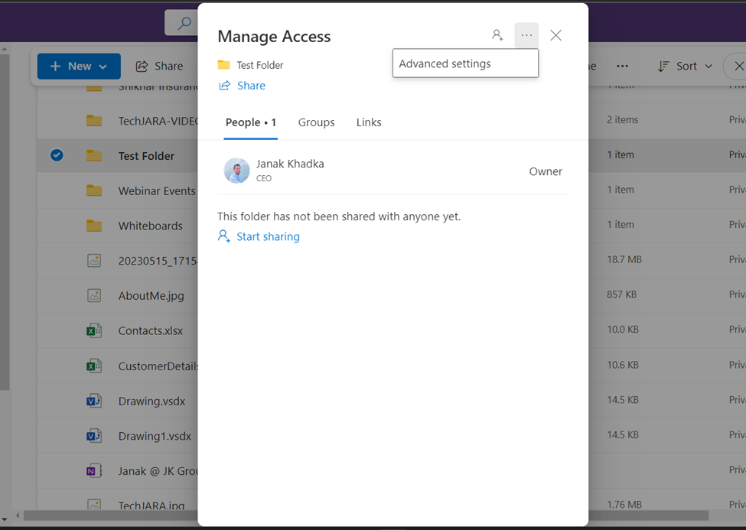
Task: Click the horizontal scrollbar at bottom
Action: click(x=366, y=515)
